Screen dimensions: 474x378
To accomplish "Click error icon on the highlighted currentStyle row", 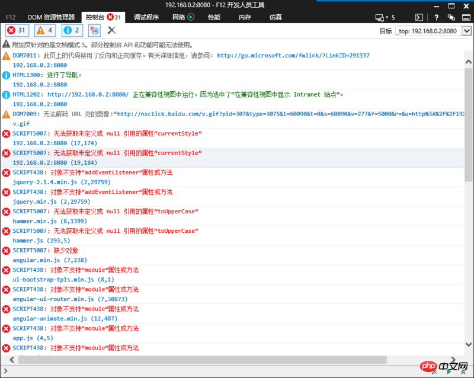I will click(6, 153).
